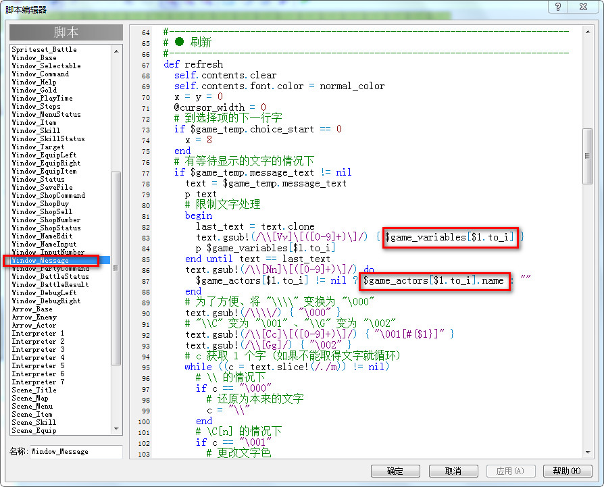Click the 确定 button

tap(395, 471)
